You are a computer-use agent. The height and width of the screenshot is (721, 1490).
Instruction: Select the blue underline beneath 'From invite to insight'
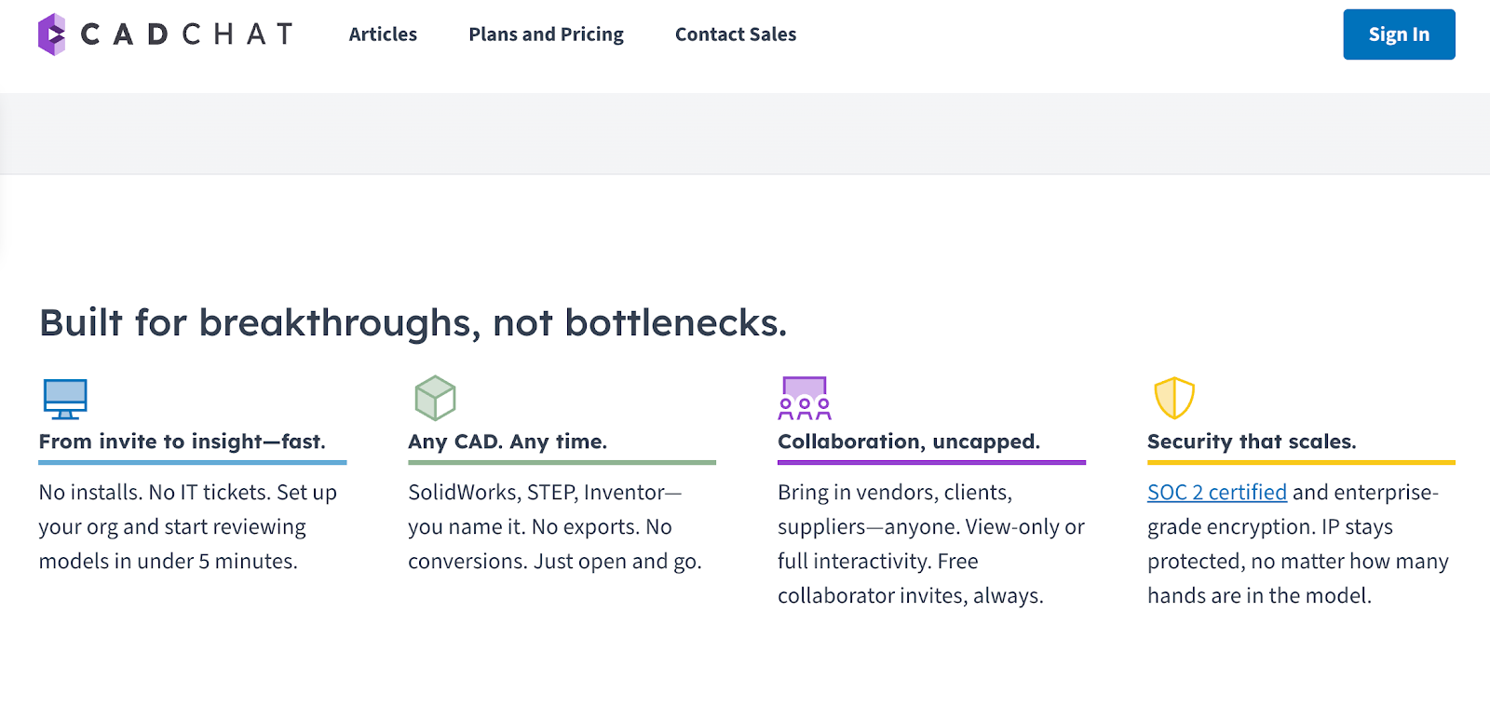click(192, 461)
